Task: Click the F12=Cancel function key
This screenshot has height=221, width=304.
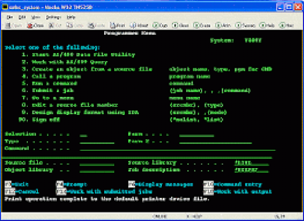Action: (x=22, y=192)
